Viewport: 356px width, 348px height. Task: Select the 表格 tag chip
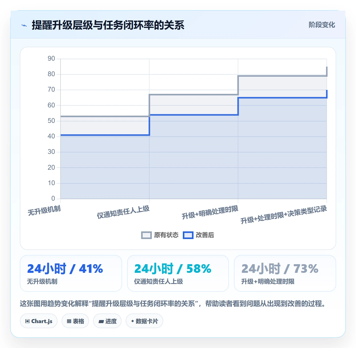(x=75, y=321)
